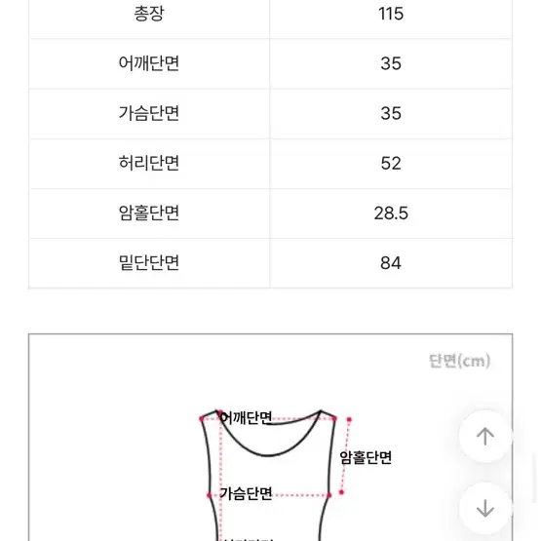Click the pink dot at left shoulder point
The image size is (541, 541).
point(202,419)
